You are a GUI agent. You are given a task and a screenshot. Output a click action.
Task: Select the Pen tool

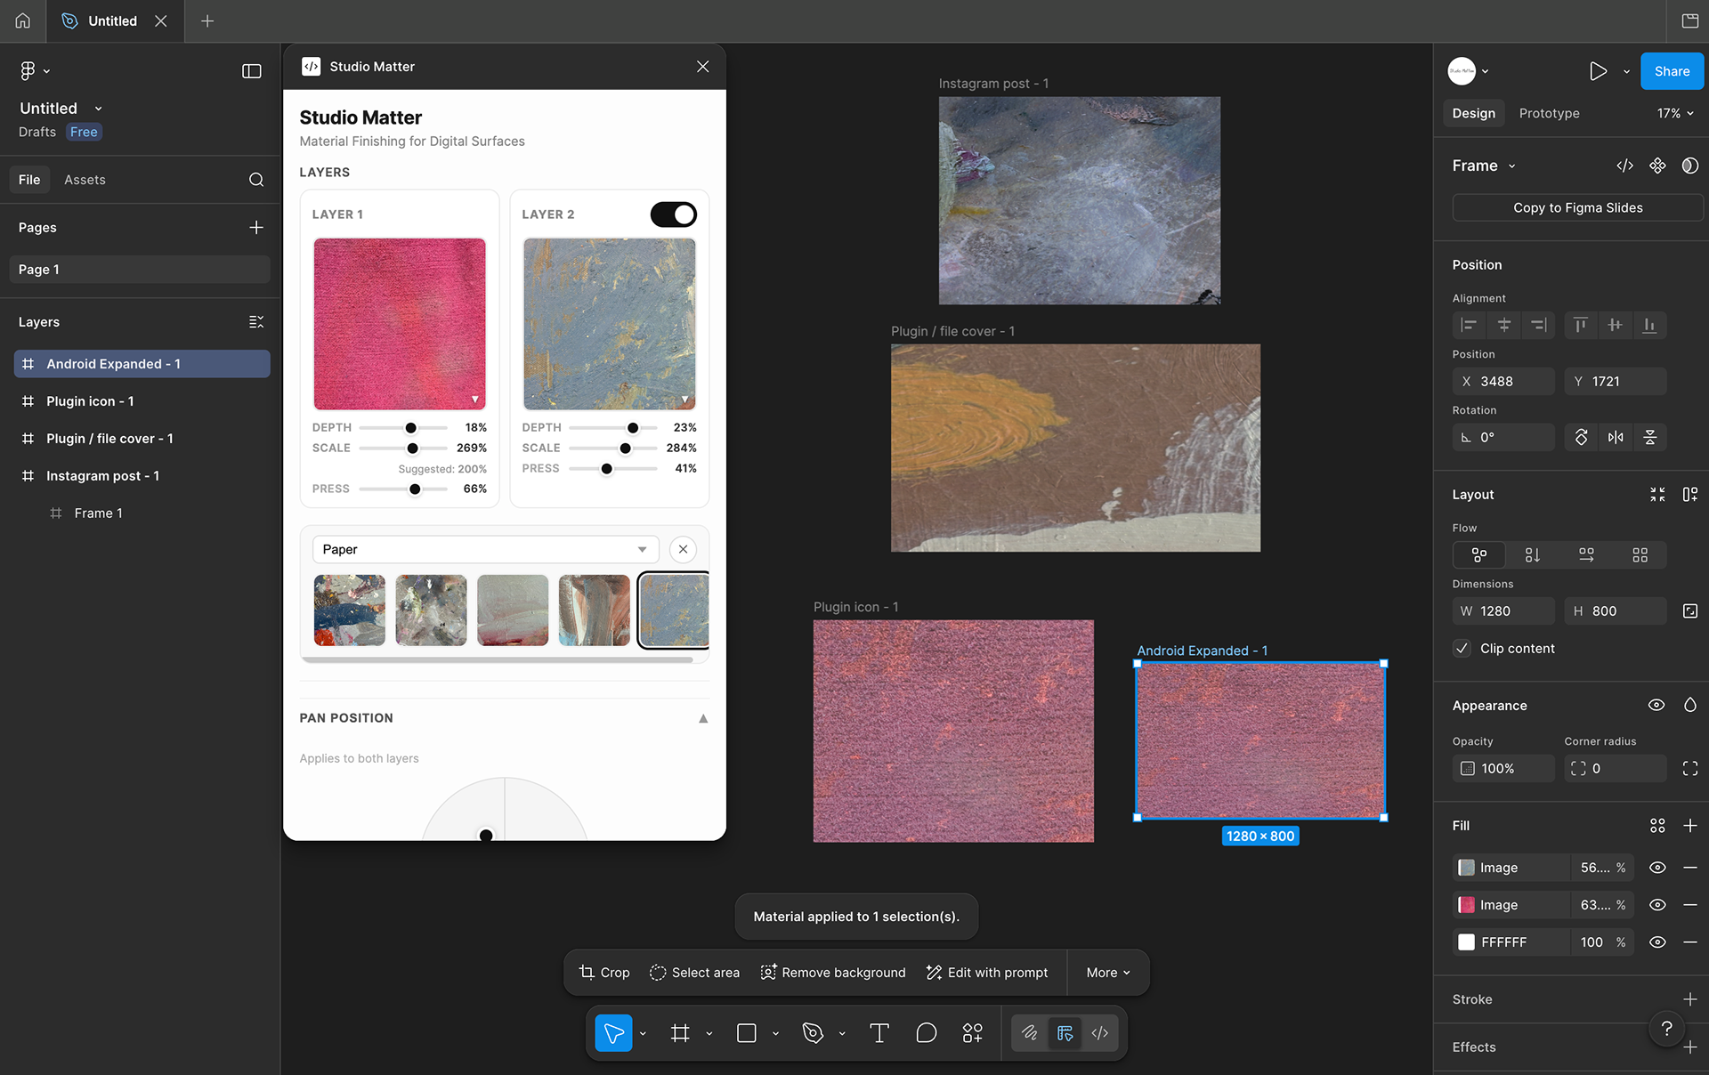pyautogui.click(x=812, y=1032)
